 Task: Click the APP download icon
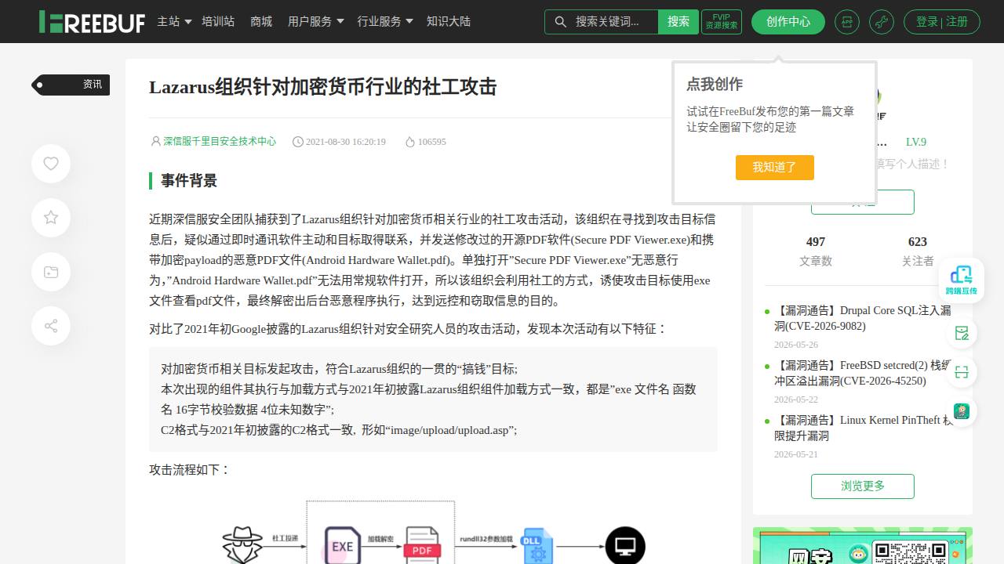tap(847, 22)
